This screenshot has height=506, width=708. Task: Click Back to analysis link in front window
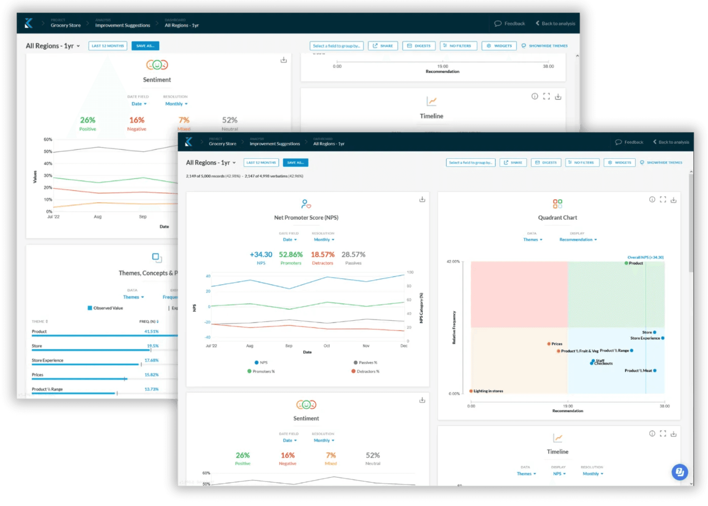(671, 142)
